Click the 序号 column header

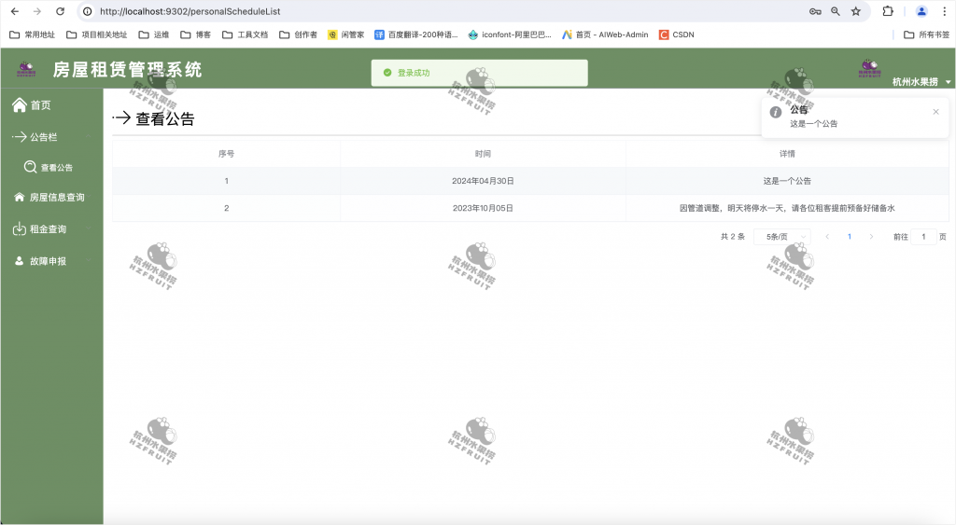226,154
